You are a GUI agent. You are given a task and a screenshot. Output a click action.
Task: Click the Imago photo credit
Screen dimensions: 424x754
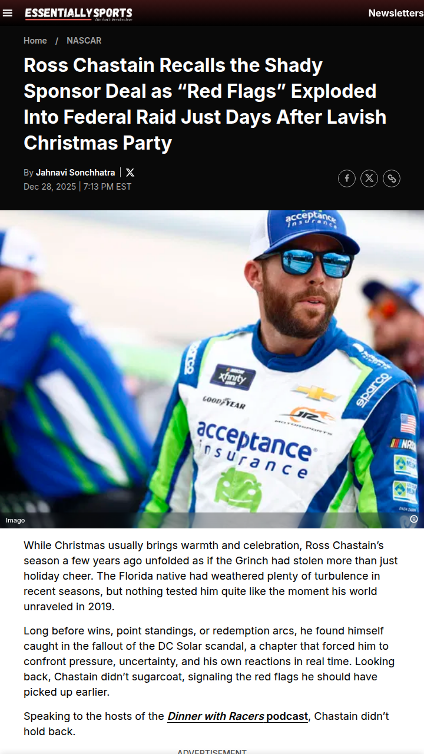[x=15, y=520]
